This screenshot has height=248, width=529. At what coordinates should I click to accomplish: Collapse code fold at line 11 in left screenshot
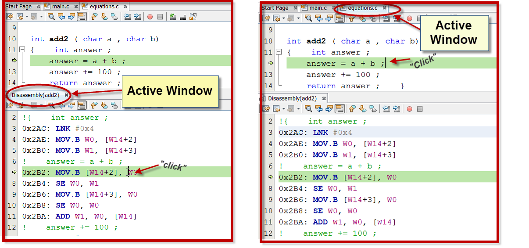click(22, 50)
